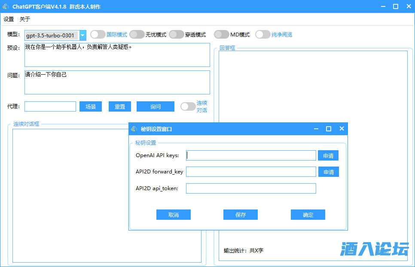Viewport: 415px width, 267px height.
Task: Focus the OpenAI API keys input field
Action: pyautogui.click(x=251, y=155)
